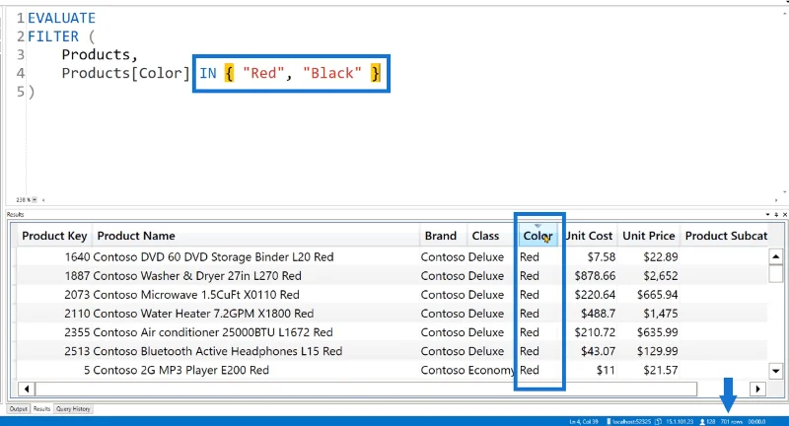Screen dimensions: 789x426
Task: Sort by the Color column header
Action: click(x=538, y=236)
